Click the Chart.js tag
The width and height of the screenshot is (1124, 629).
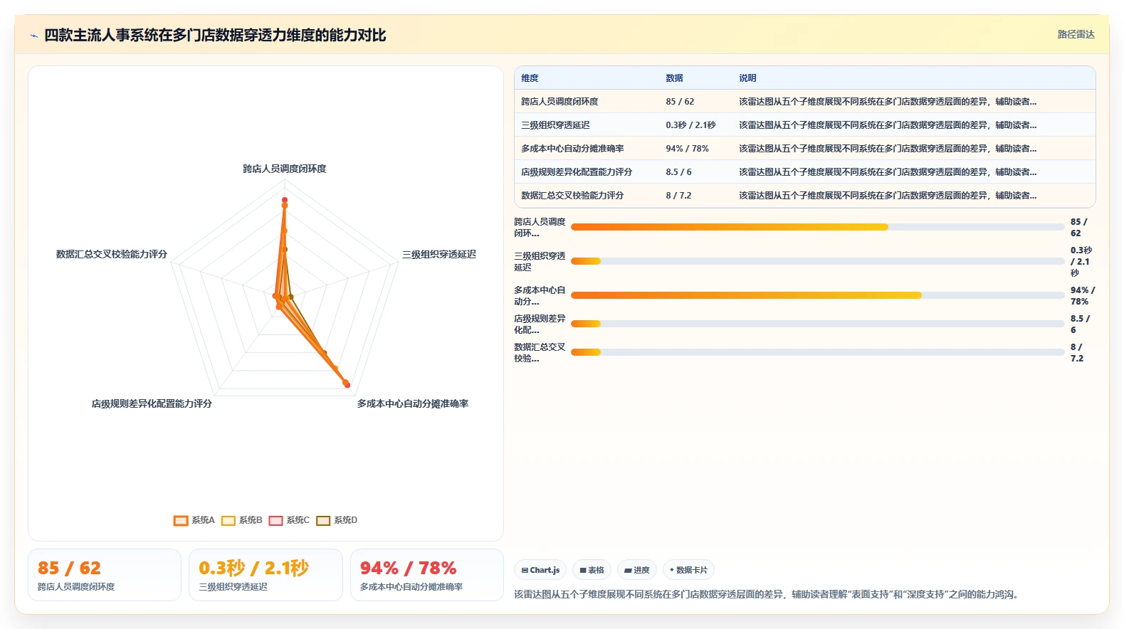(x=540, y=570)
